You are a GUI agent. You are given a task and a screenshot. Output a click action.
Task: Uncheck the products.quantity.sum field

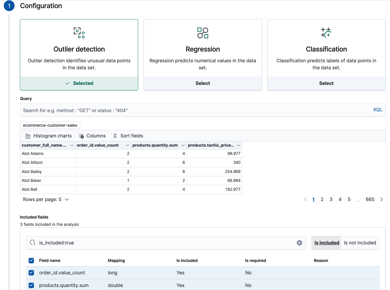click(x=31, y=285)
